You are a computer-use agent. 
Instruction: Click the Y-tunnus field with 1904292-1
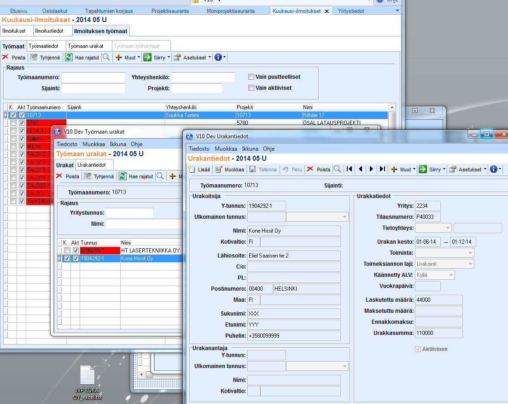click(x=266, y=206)
